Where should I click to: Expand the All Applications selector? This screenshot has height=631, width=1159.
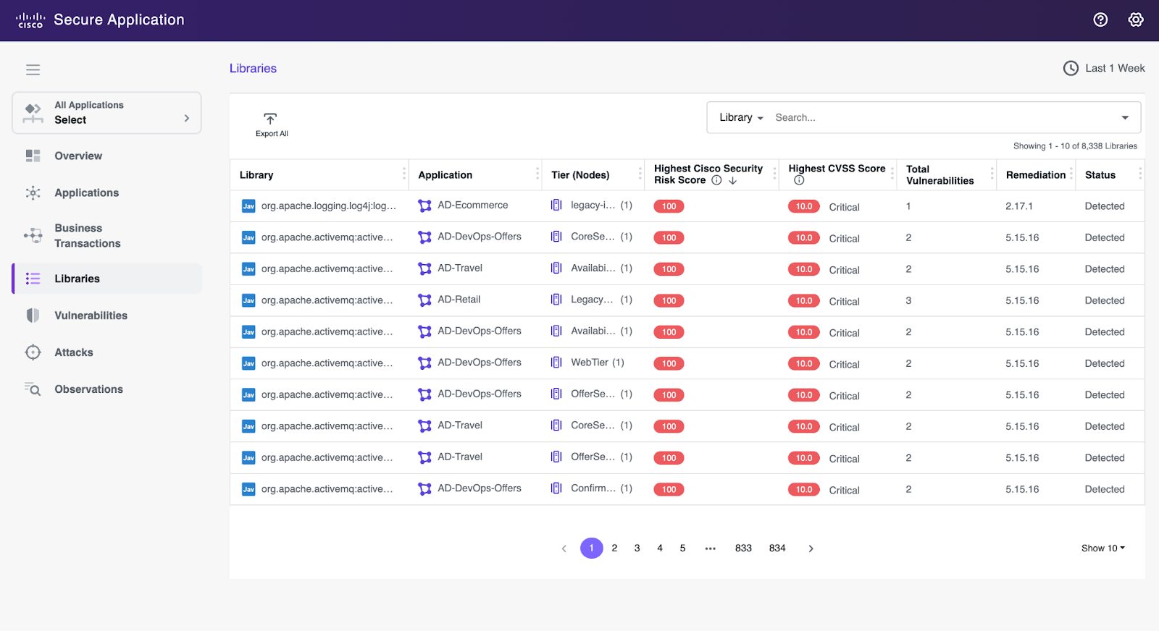[x=106, y=113]
